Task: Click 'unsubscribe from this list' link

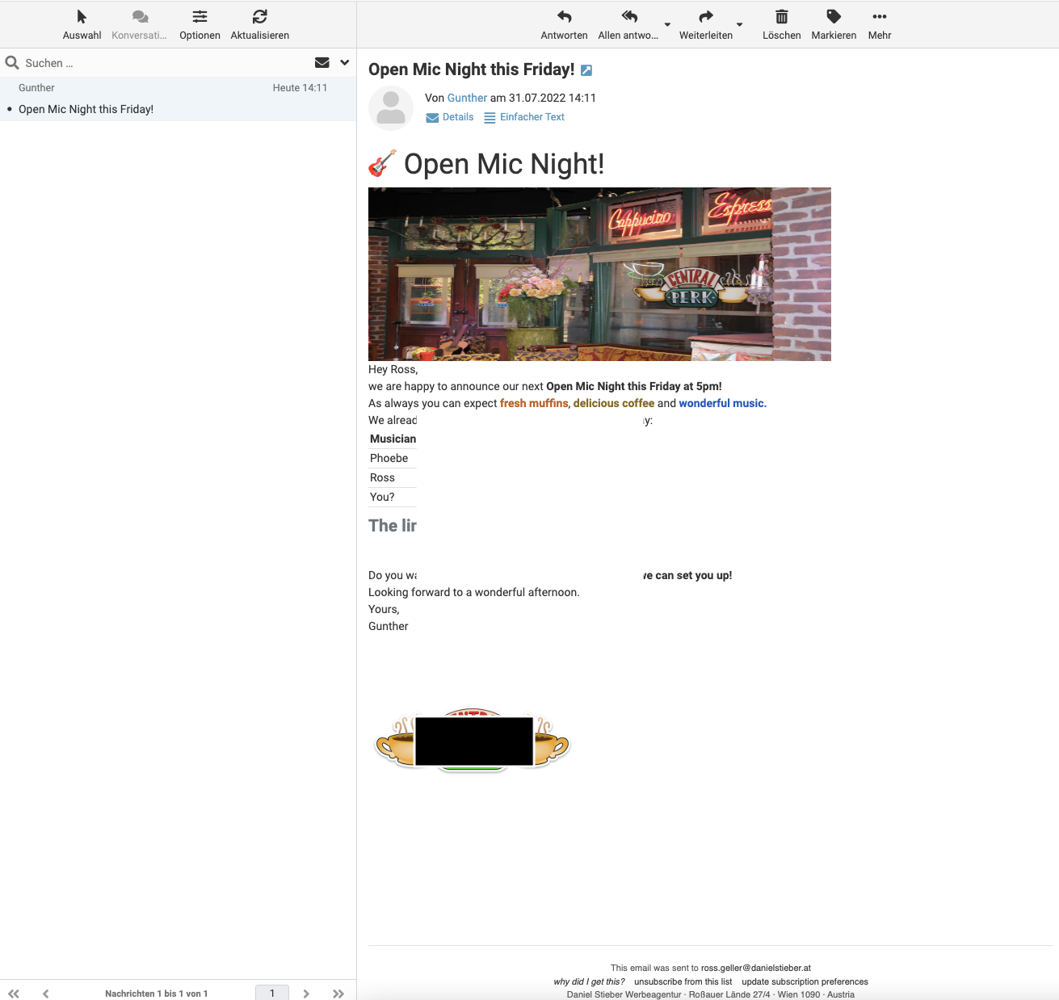Action: pos(683,982)
